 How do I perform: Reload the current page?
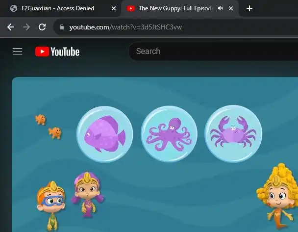pos(42,27)
